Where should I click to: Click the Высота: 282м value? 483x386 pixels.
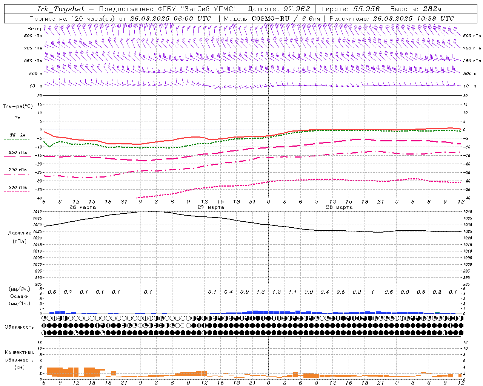416,9
